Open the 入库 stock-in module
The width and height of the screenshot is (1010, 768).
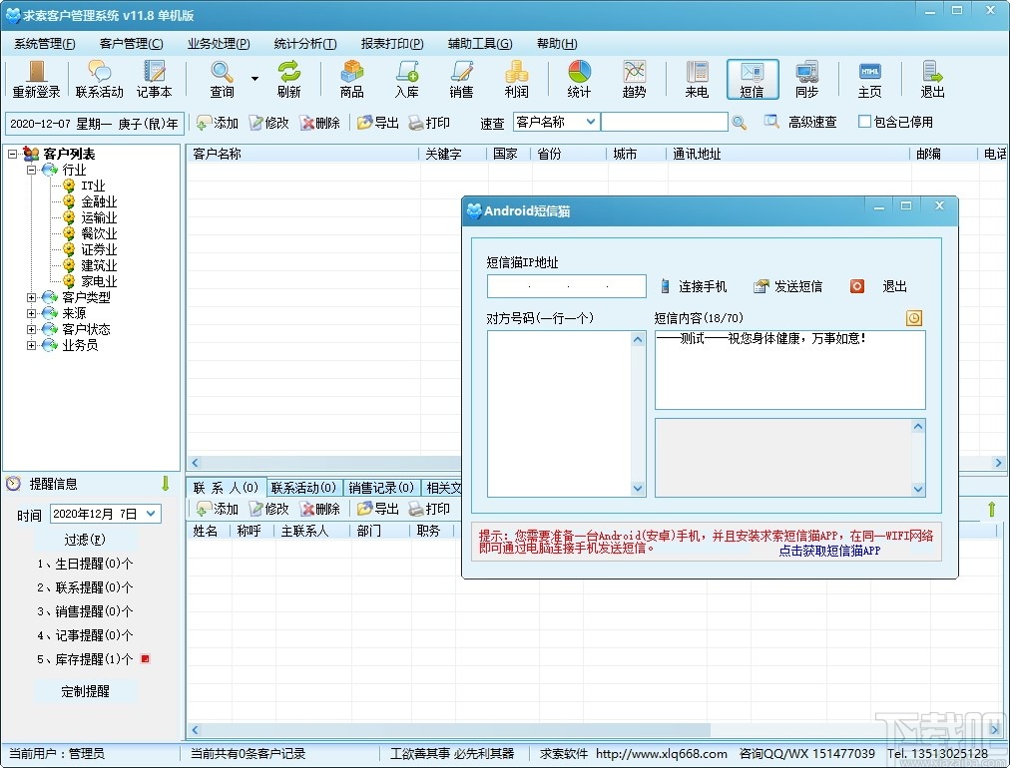coord(407,80)
